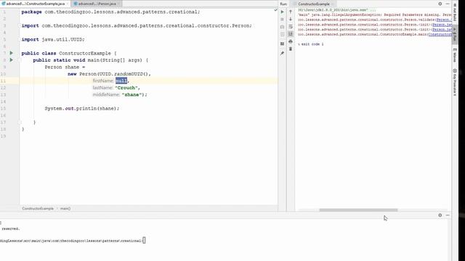Click the Run panel title label
The height and width of the screenshot is (261, 465).
point(283,4)
